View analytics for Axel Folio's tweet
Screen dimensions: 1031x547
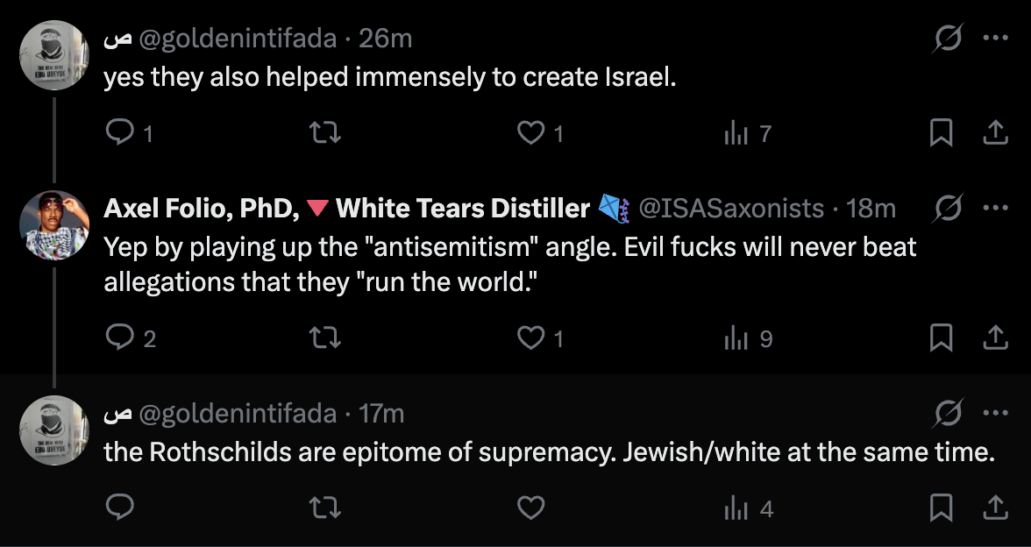click(736, 337)
